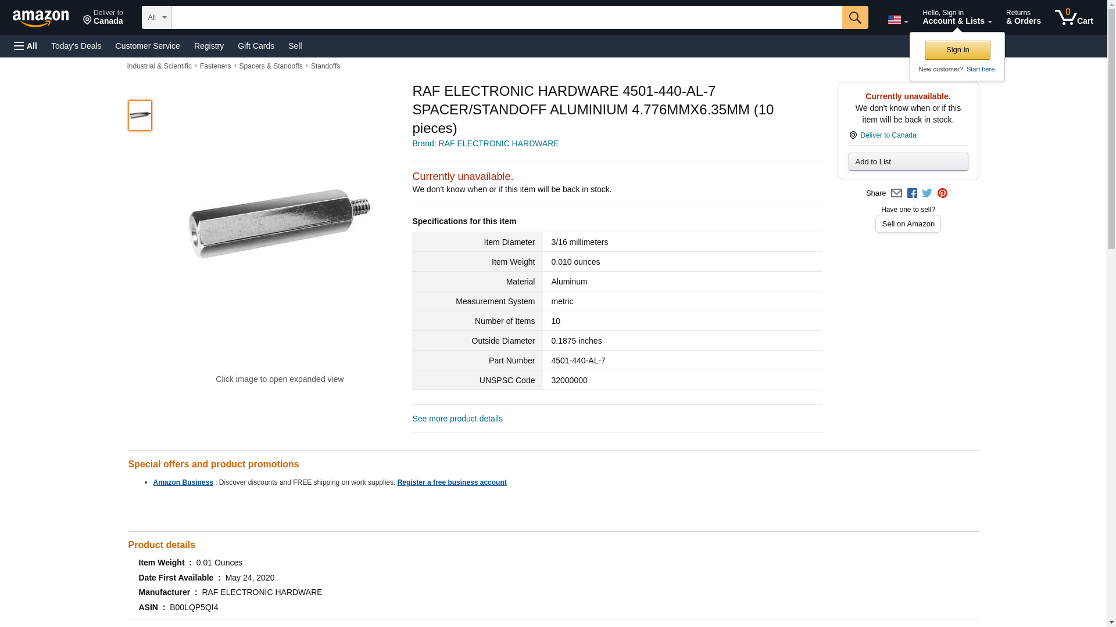1116x627 pixels.
Task: Click the Amazon logo
Action: click(41, 18)
